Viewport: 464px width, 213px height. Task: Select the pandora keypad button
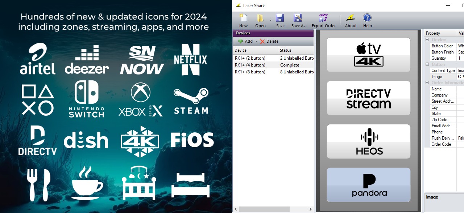click(369, 185)
